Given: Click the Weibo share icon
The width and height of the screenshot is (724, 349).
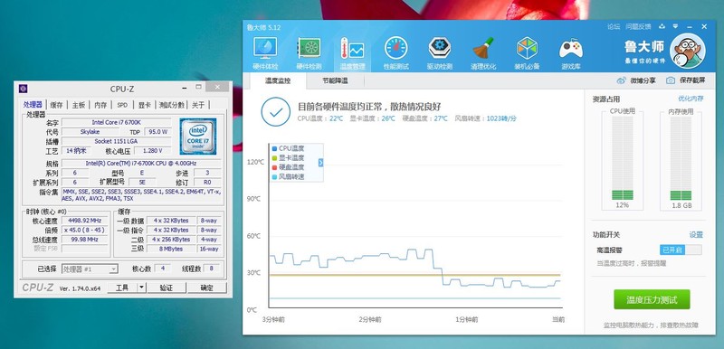Looking at the screenshot, I should point(622,80).
